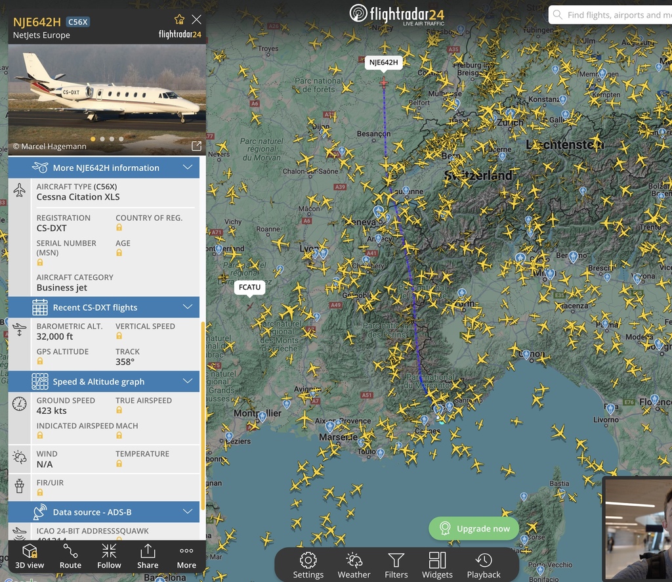This screenshot has height=582, width=672.
Task: Select the NJE642H callsign label on map
Action: pyautogui.click(x=383, y=62)
